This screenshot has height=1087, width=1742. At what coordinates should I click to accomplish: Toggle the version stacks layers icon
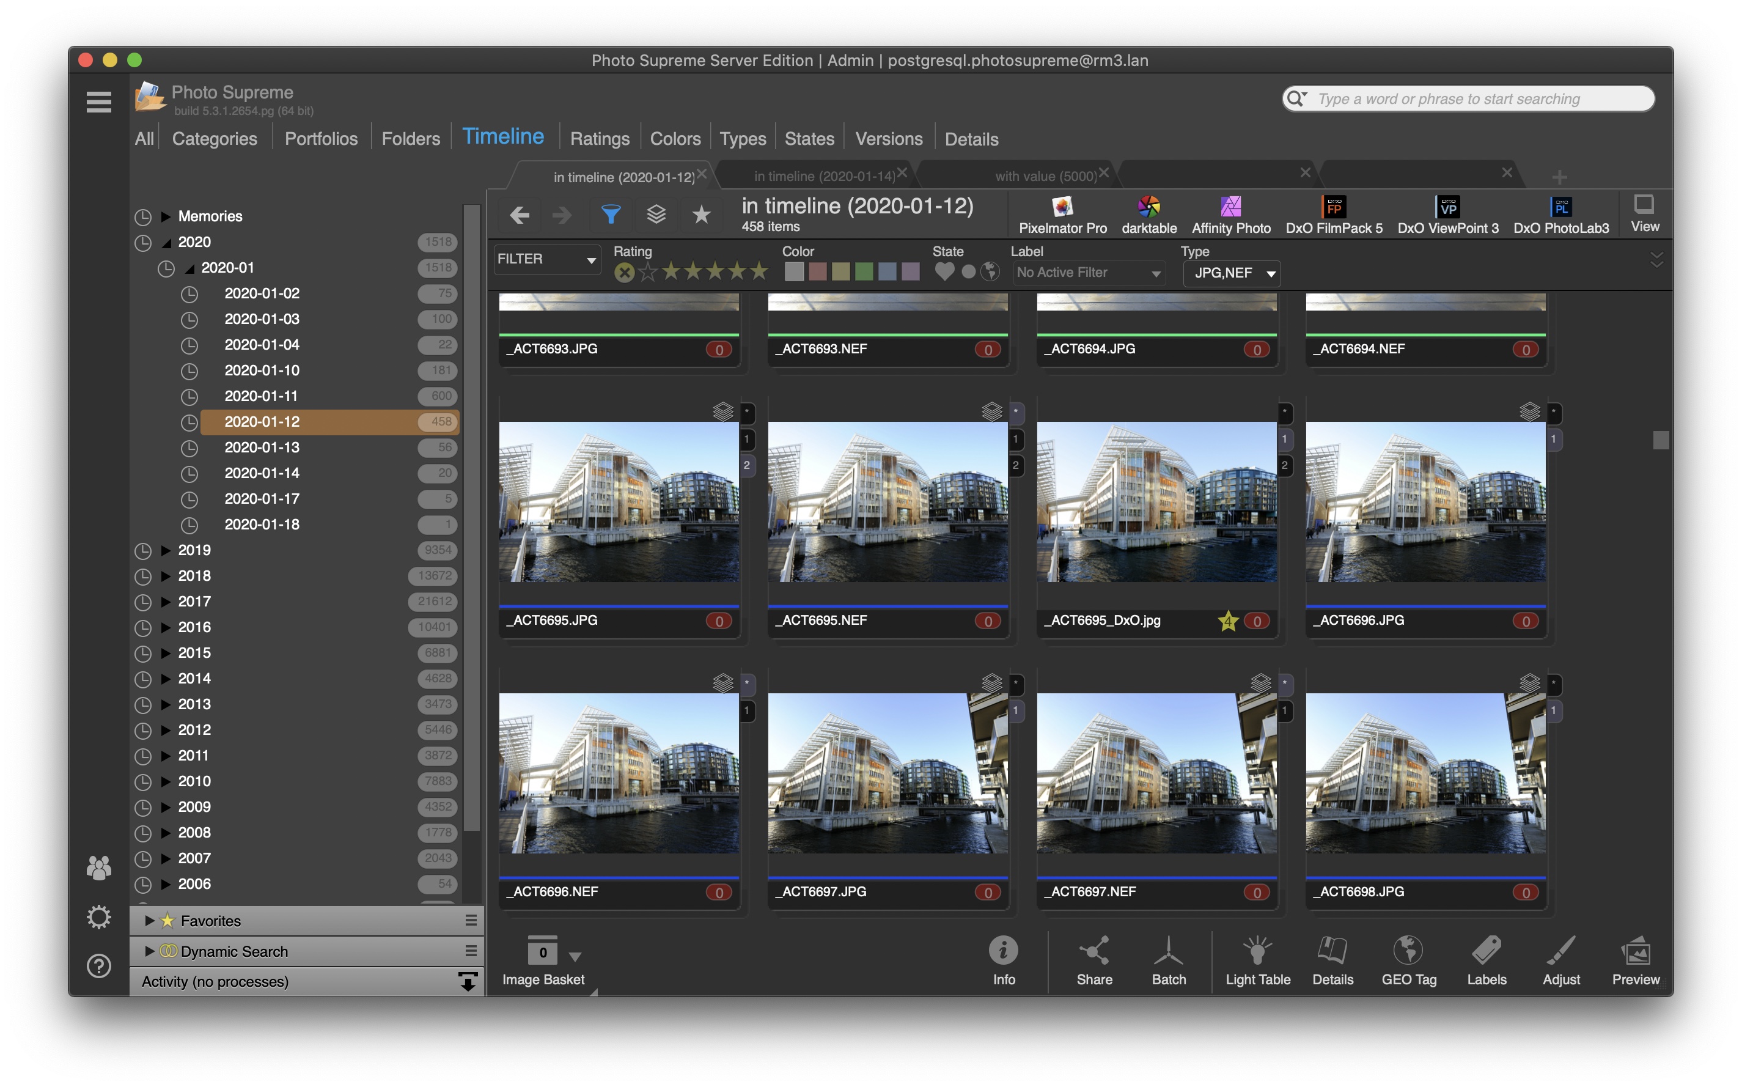tap(656, 214)
